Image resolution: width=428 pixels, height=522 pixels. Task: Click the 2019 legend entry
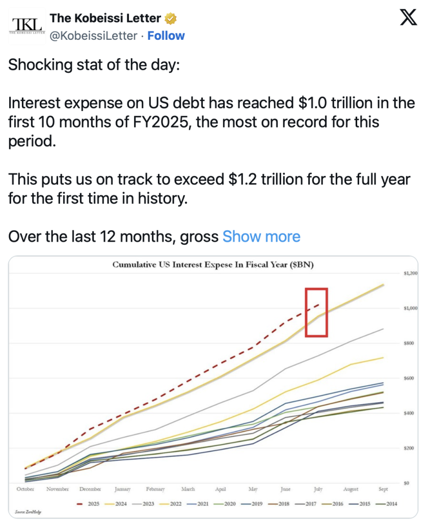point(252,504)
